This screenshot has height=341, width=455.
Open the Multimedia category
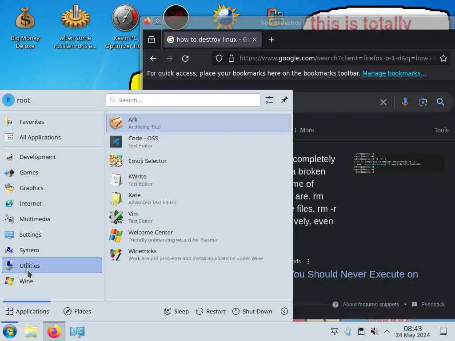coord(52,219)
